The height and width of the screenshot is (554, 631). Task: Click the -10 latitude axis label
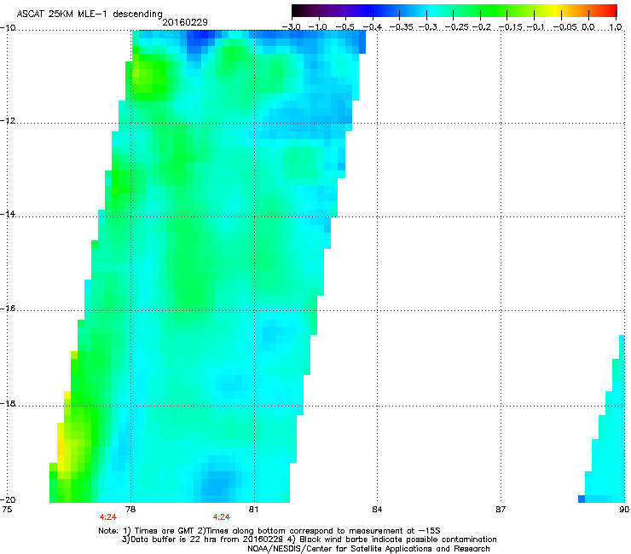pos(8,28)
